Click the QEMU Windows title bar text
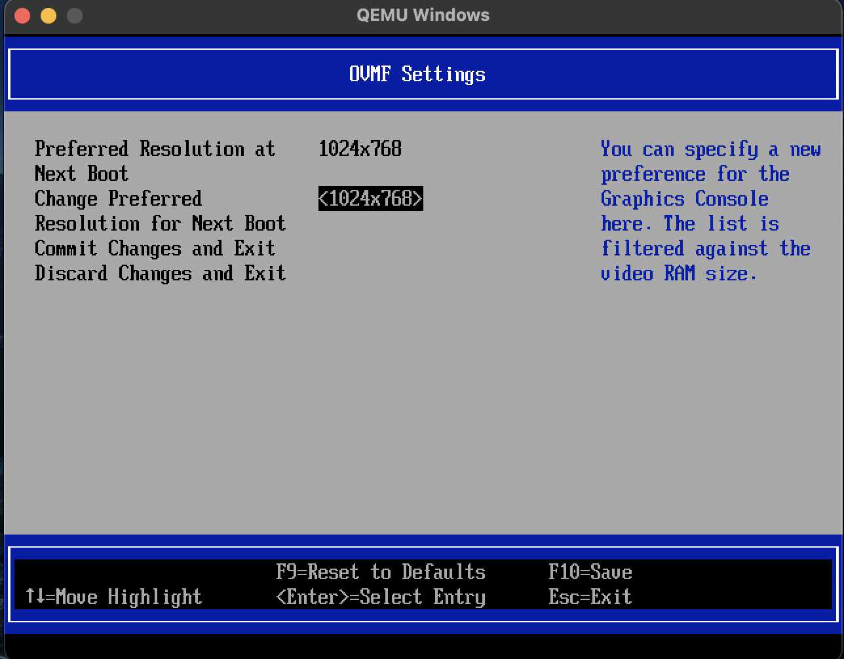Viewport: 844px width, 659px height. (423, 15)
